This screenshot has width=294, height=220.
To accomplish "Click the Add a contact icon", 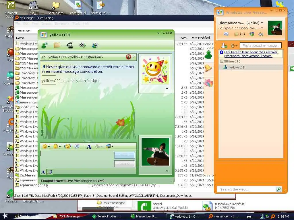I will pos(224,46).
